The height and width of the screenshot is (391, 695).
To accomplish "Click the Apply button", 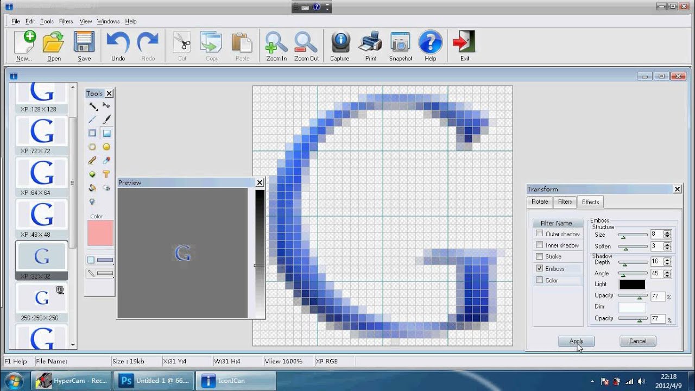I will [x=576, y=341].
